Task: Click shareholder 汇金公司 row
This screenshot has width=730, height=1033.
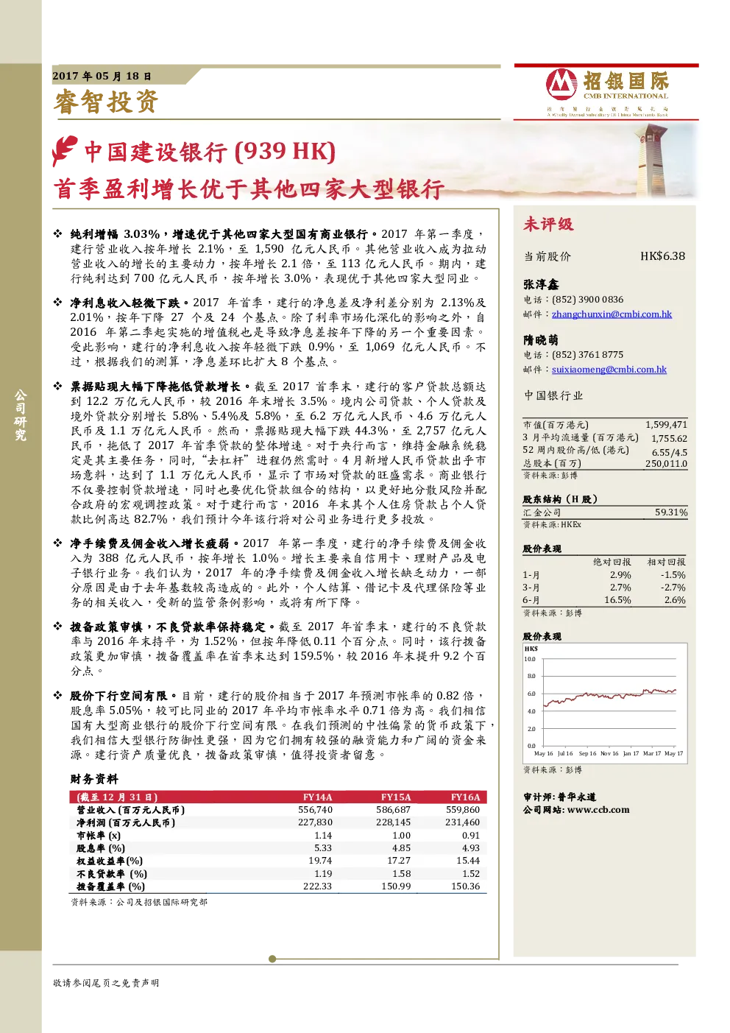Action: point(605,512)
